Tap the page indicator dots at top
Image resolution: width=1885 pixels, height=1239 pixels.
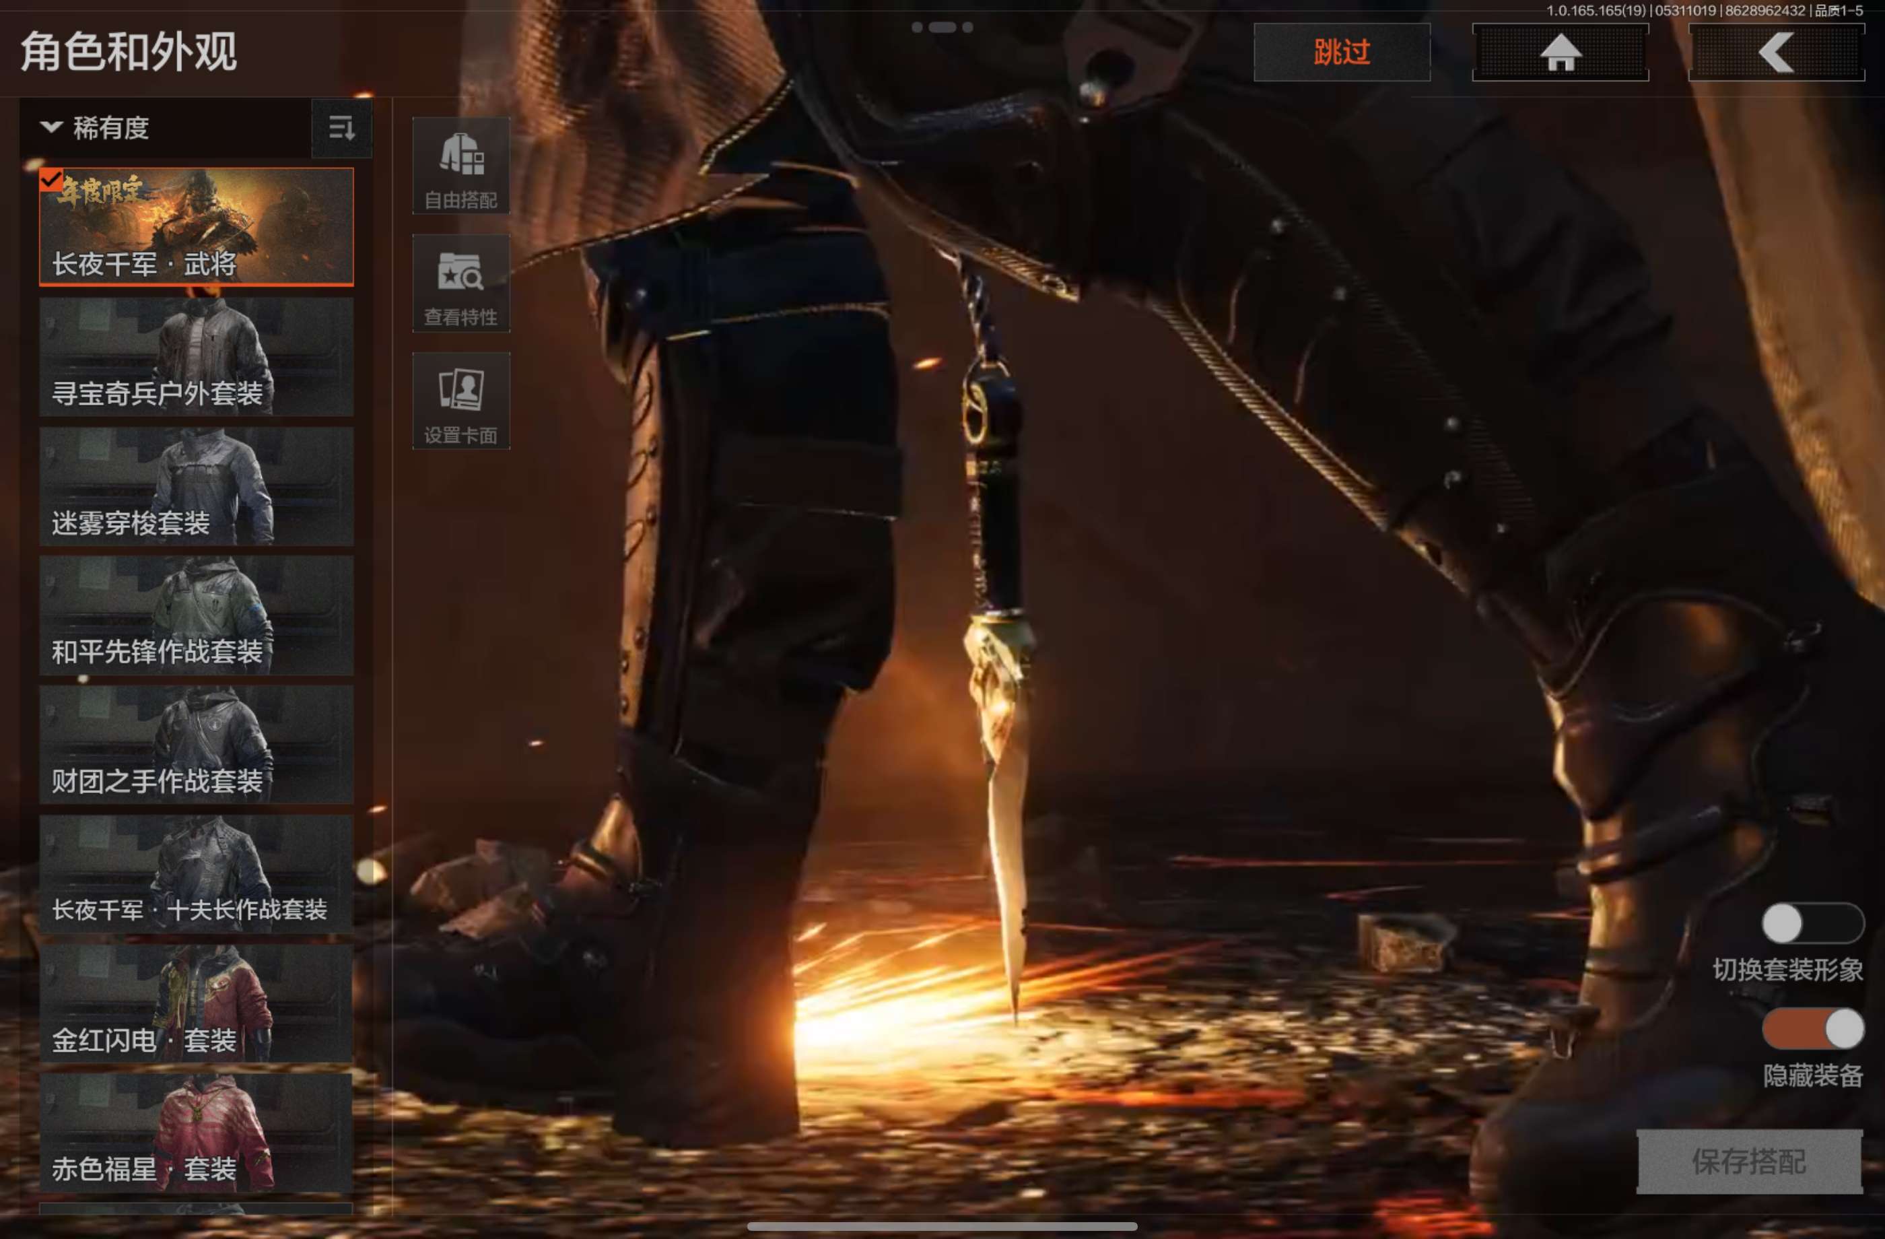943,27
